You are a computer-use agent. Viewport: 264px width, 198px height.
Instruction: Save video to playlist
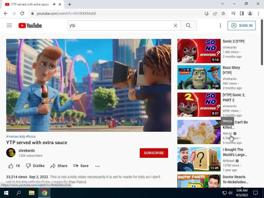pos(81,166)
